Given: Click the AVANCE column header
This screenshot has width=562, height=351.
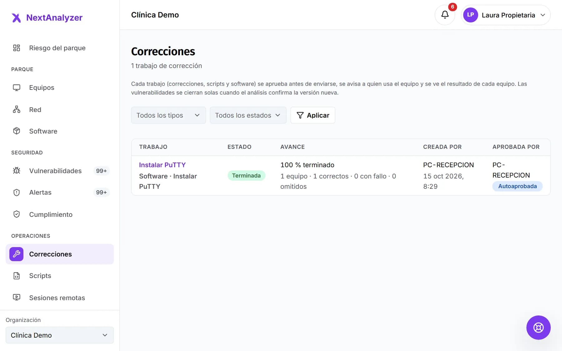Looking at the screenshot, I should pos(293,147).
